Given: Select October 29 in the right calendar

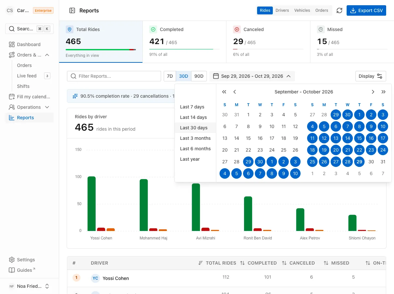Looking at the screenshot, I should [359, 162].
